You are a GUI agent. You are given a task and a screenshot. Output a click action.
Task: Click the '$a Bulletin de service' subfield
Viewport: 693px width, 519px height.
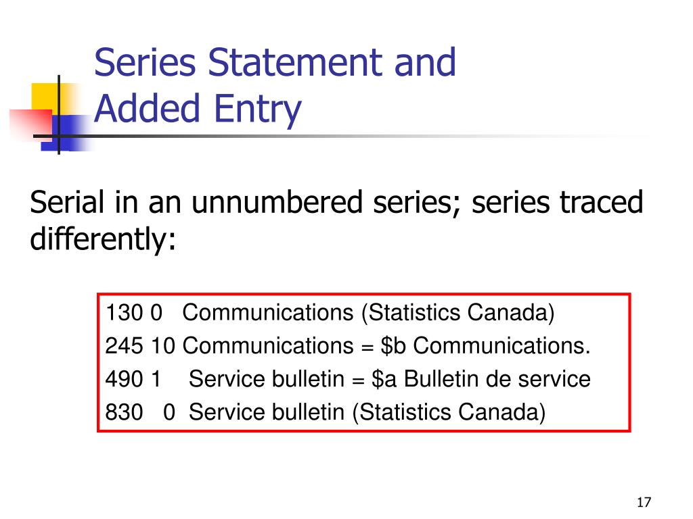(481, 379)
